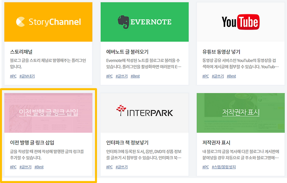
Task: Click the StoryChannel logo icon
Action: [x=20, y=22]
